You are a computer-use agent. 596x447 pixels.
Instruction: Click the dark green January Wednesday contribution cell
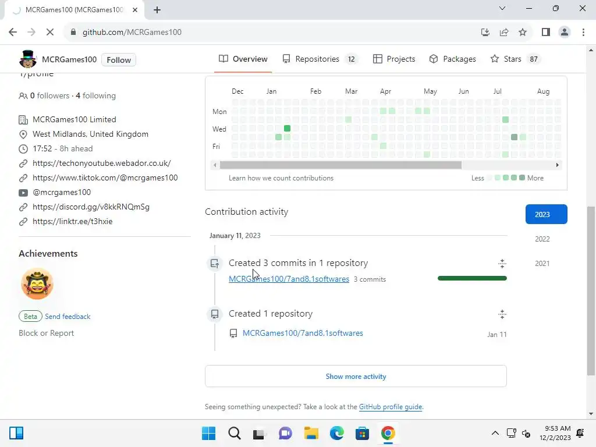pyautogui.click(x=288, y=129)
